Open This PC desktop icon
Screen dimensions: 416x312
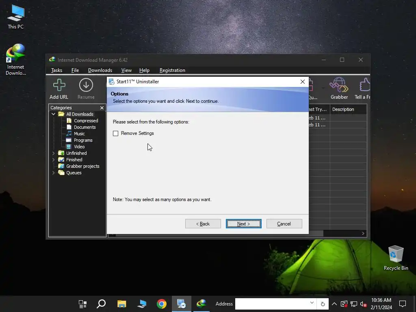coord(15,17)
